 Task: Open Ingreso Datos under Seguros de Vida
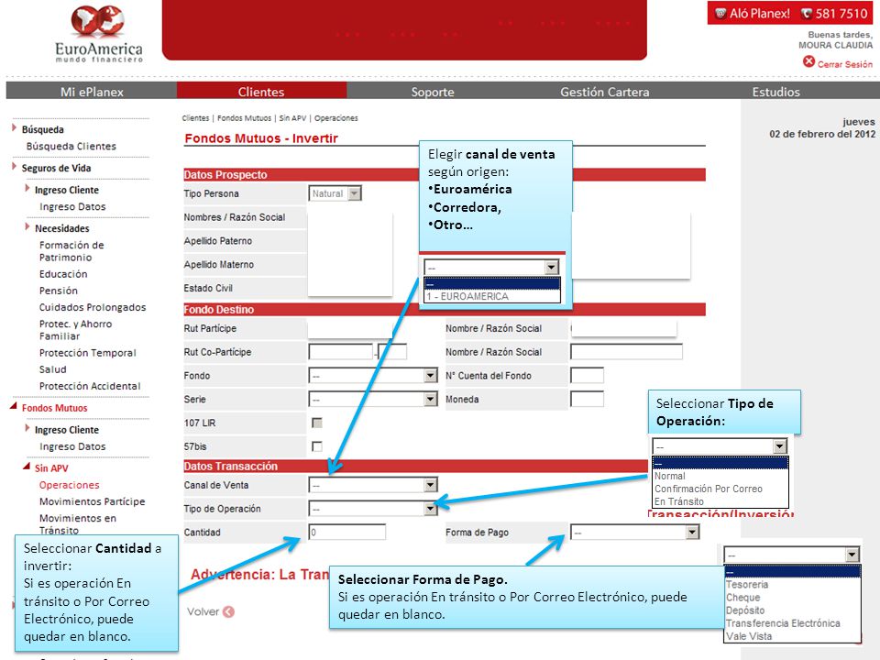pos(72,207)
